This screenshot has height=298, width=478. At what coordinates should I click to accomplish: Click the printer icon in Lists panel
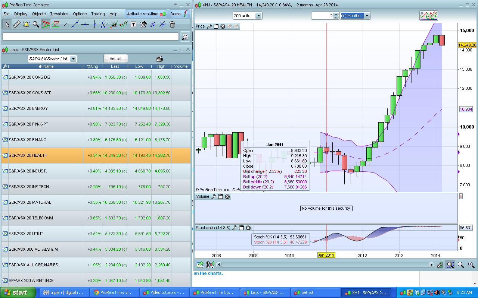[159, 59]
